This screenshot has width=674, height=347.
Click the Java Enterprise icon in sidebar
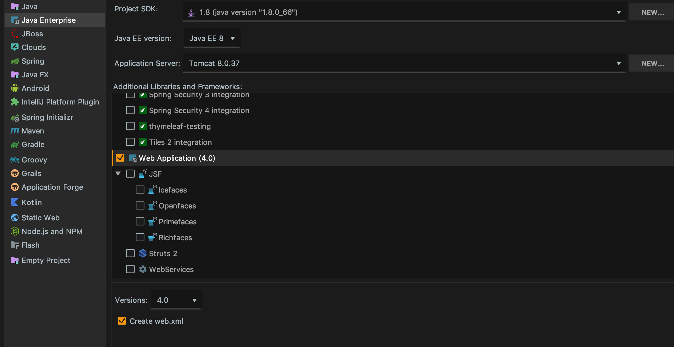(x=15, y=20)
